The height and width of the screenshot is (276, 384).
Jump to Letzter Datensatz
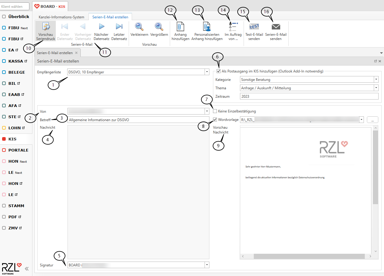(119, 27)
